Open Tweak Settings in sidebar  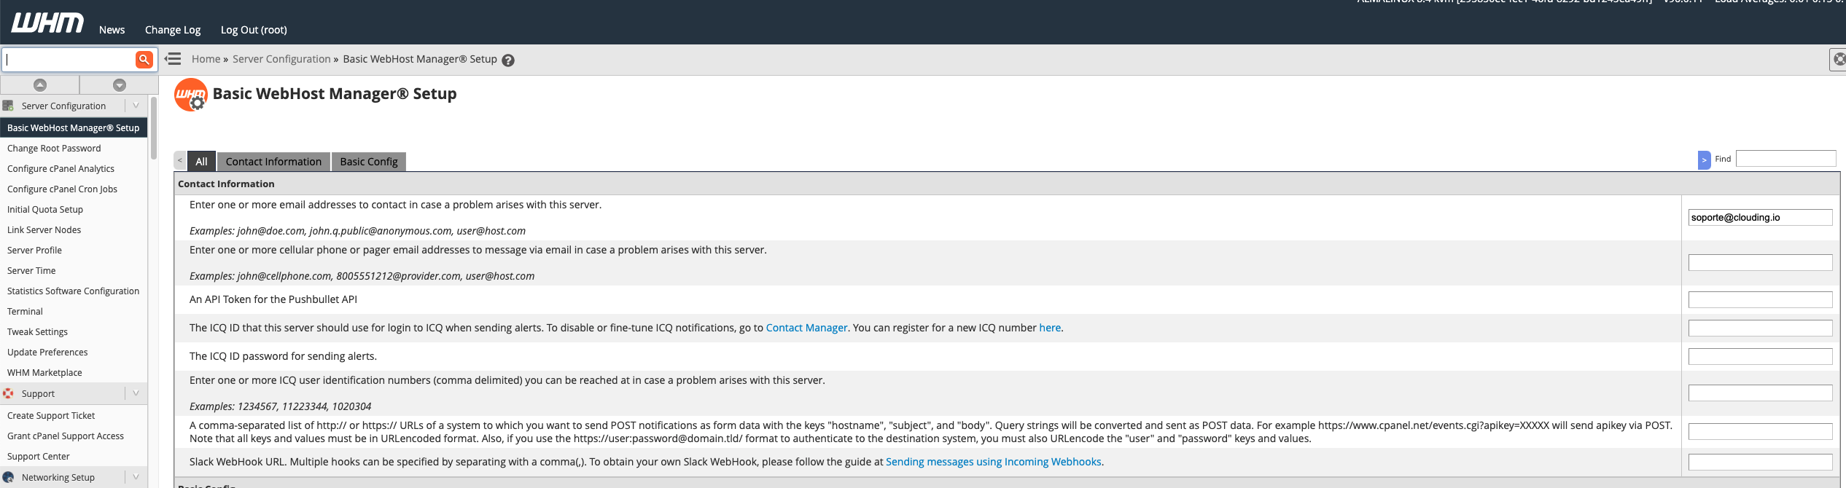click(x=37, y=331)
